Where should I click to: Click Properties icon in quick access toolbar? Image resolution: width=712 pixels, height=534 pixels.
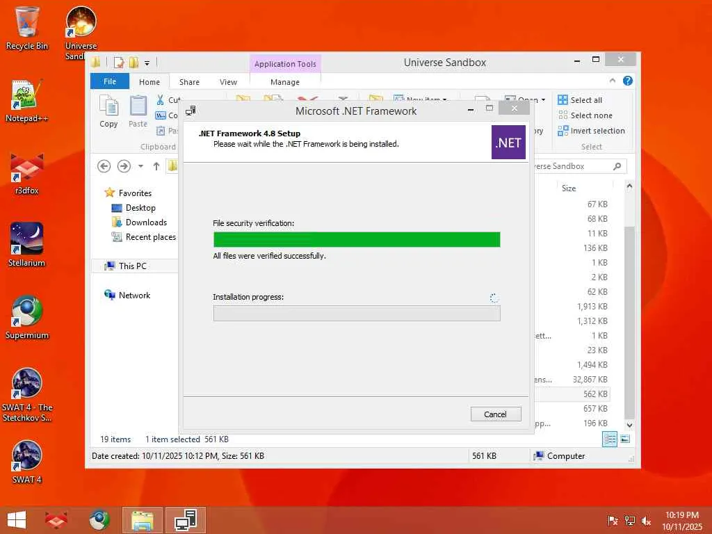click(x=119, y=62)
